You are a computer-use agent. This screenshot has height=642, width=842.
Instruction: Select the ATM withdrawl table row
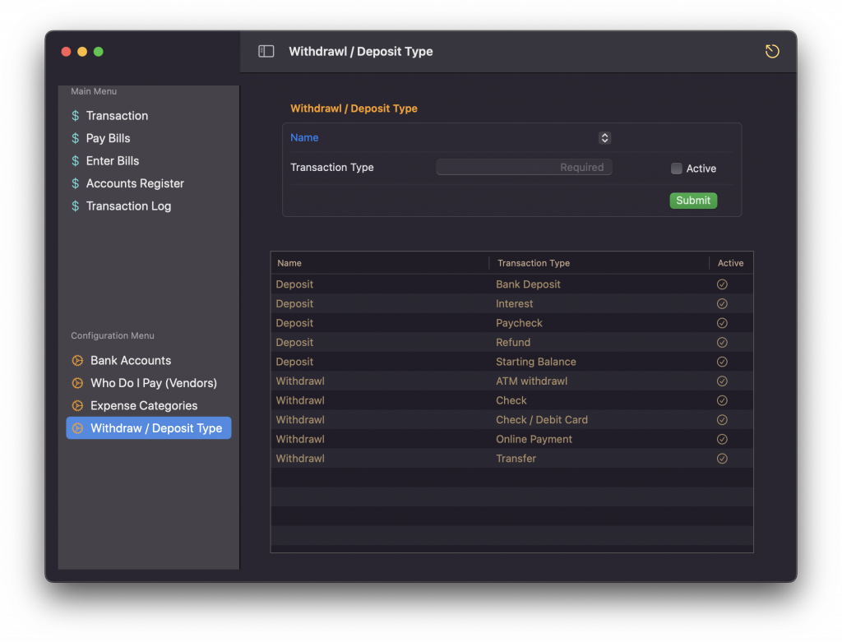tap(511, 381)
